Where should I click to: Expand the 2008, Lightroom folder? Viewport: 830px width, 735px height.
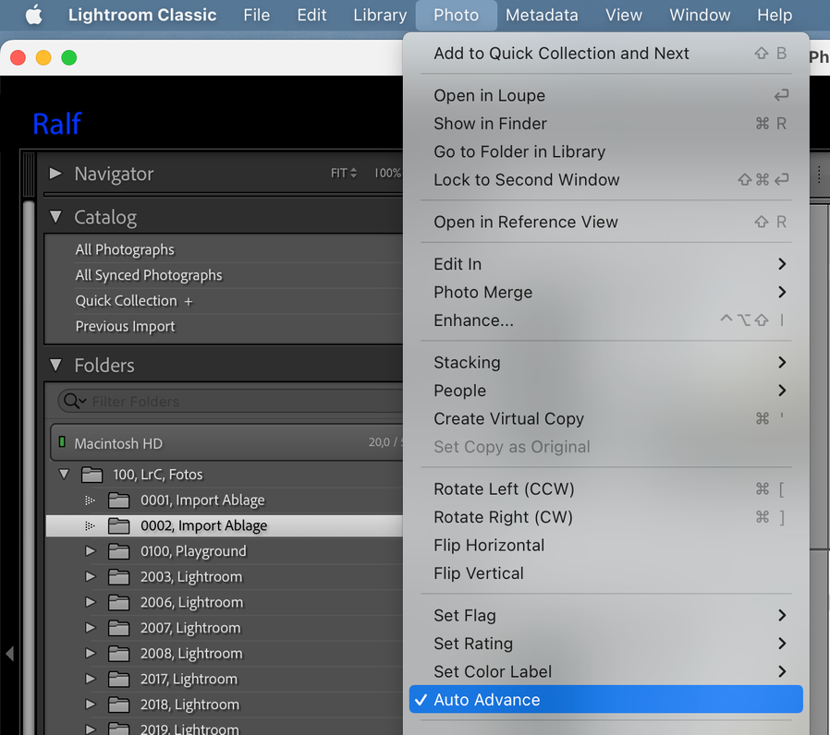coord(91,653)
